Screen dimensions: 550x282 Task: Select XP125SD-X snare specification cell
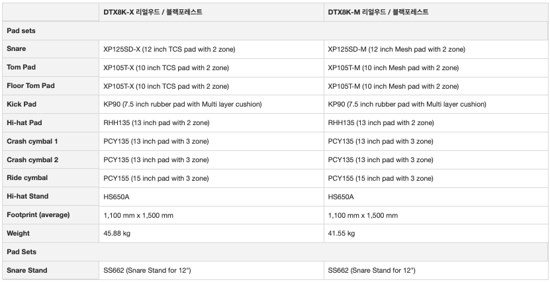[169, 49]
